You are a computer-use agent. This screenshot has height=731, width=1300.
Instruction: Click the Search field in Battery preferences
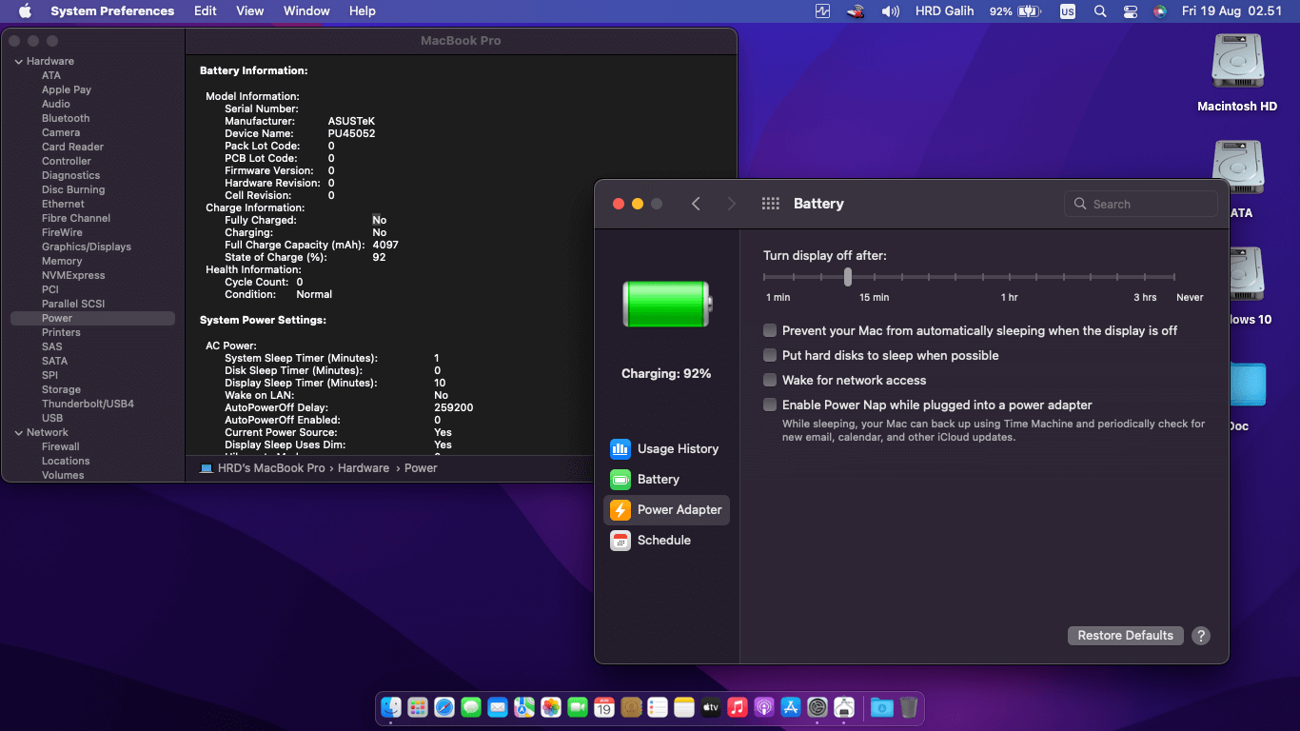[x=1141, y=204]
